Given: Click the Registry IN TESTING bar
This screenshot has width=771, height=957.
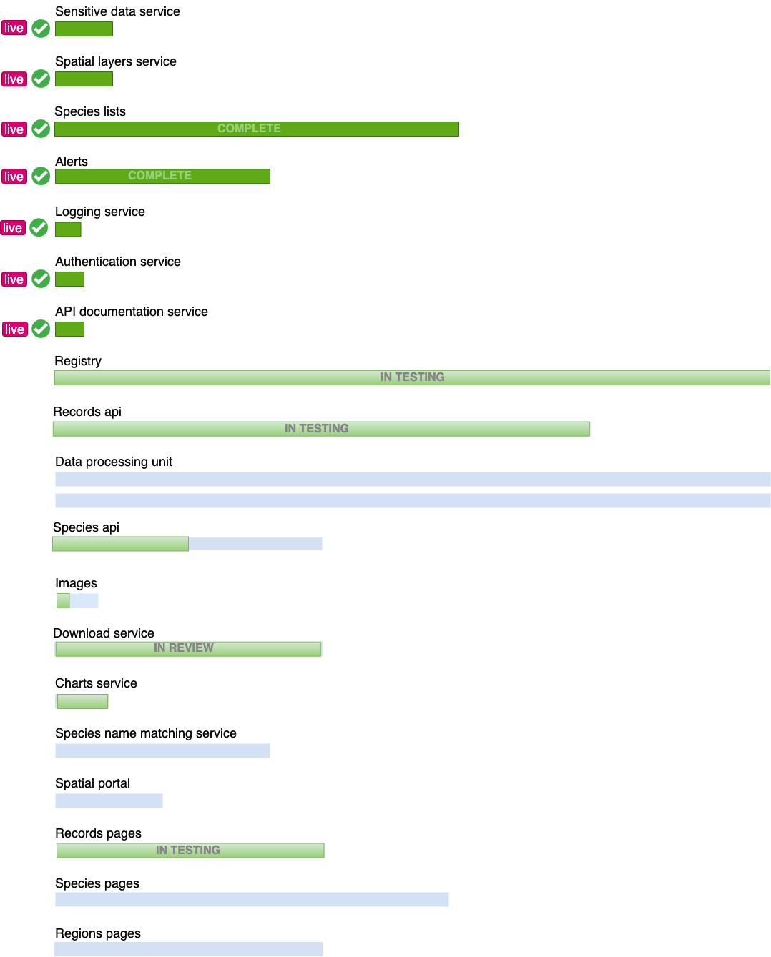Looking at the screenshot, I should click(x=412, y=377).
